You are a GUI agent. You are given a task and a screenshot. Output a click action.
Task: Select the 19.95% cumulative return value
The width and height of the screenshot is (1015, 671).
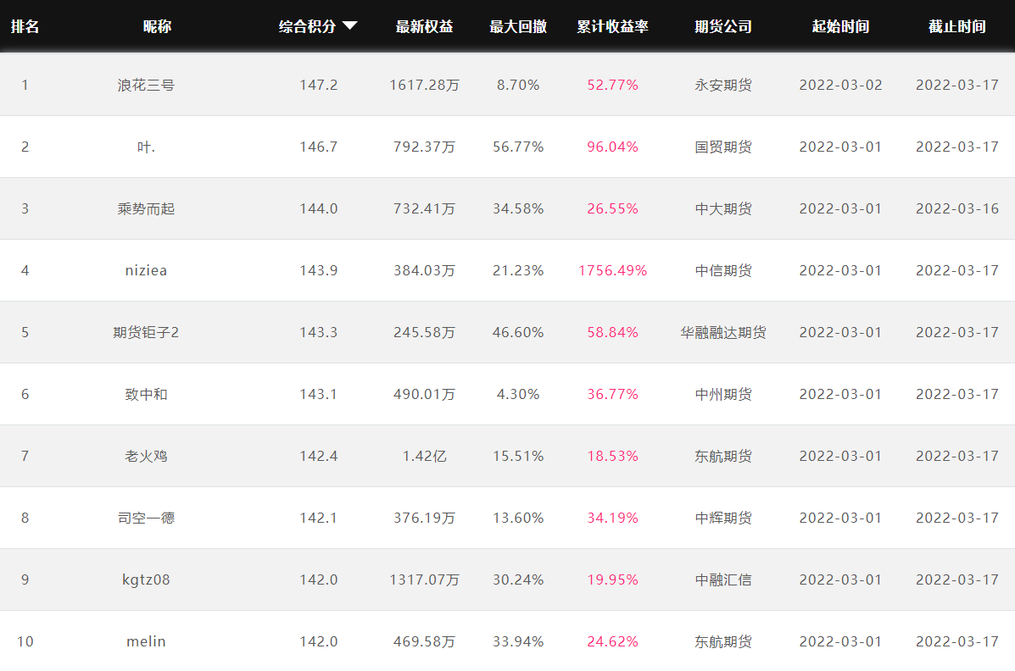612,579
